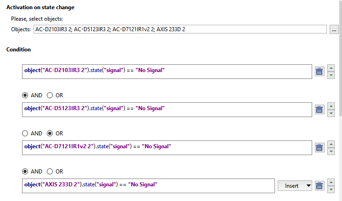Click the Insert button

pyautogui.click(x=291, y=185)
